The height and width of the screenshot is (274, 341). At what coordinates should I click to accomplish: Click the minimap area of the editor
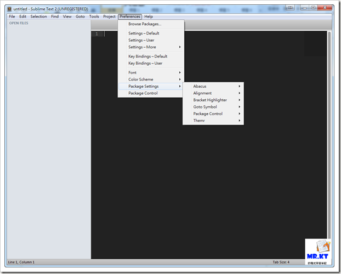pos(315,43)
